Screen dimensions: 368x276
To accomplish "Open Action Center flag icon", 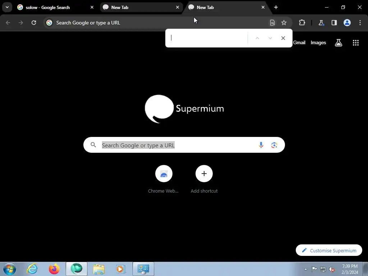I will tap(314, 269).
